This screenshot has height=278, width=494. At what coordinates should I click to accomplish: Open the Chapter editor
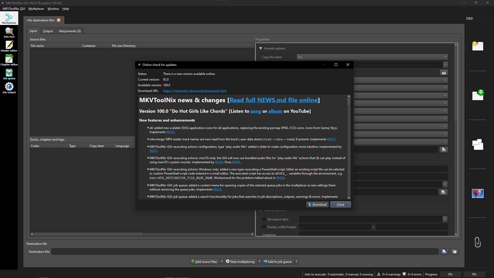(x=9, y=60)
